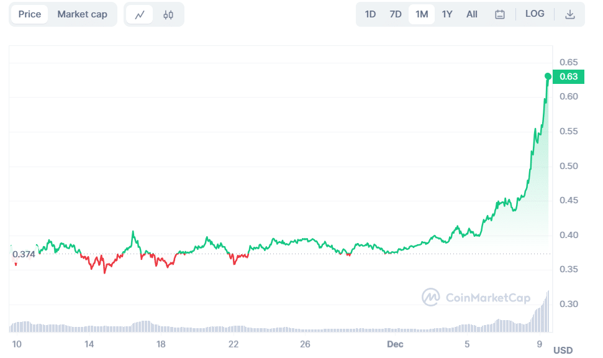Set time range to 1D

pyautogui.click(x=370, y=14)
